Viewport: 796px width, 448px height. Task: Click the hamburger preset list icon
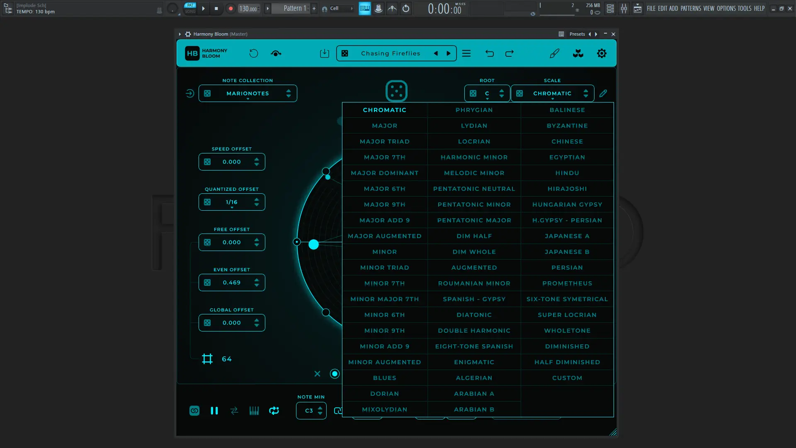click(466, 54)
